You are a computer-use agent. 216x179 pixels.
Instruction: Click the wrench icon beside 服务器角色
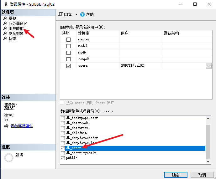pos(5,23)
